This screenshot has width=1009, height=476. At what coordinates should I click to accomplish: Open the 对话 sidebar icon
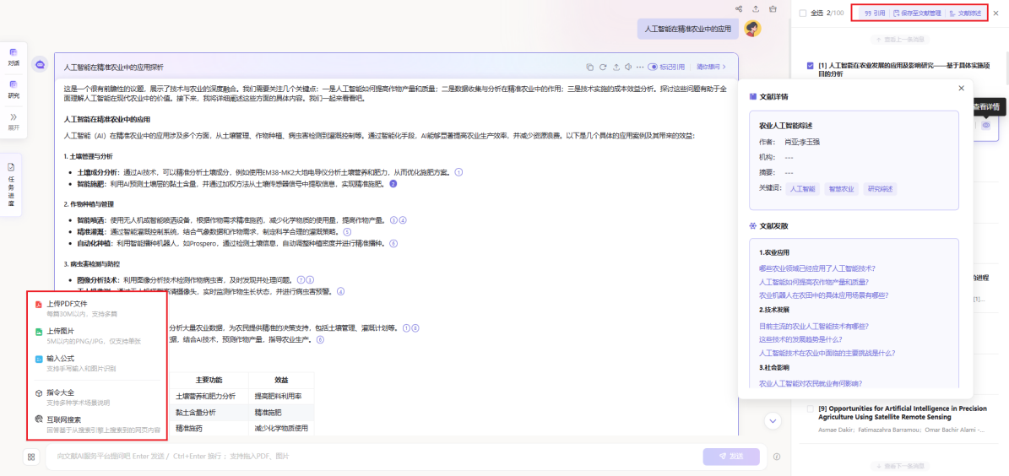pyautogui.click(x=14, y=56)
